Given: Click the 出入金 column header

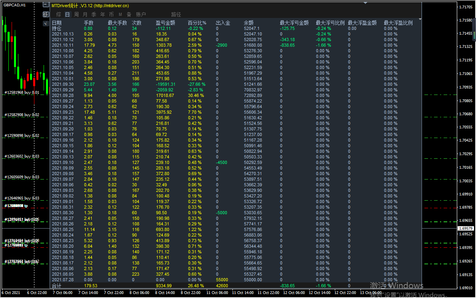Looking at the screenshot, I should (x=223, y=23).
